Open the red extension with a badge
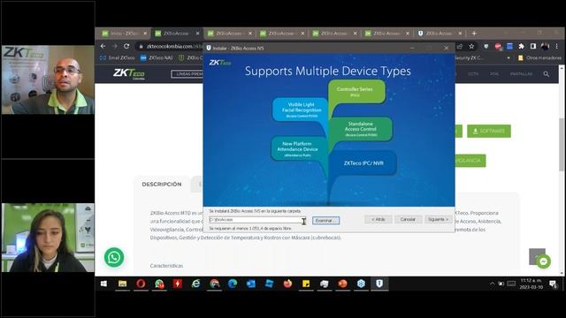The width and height of the screenshot is (566, 318). [498, 47]
